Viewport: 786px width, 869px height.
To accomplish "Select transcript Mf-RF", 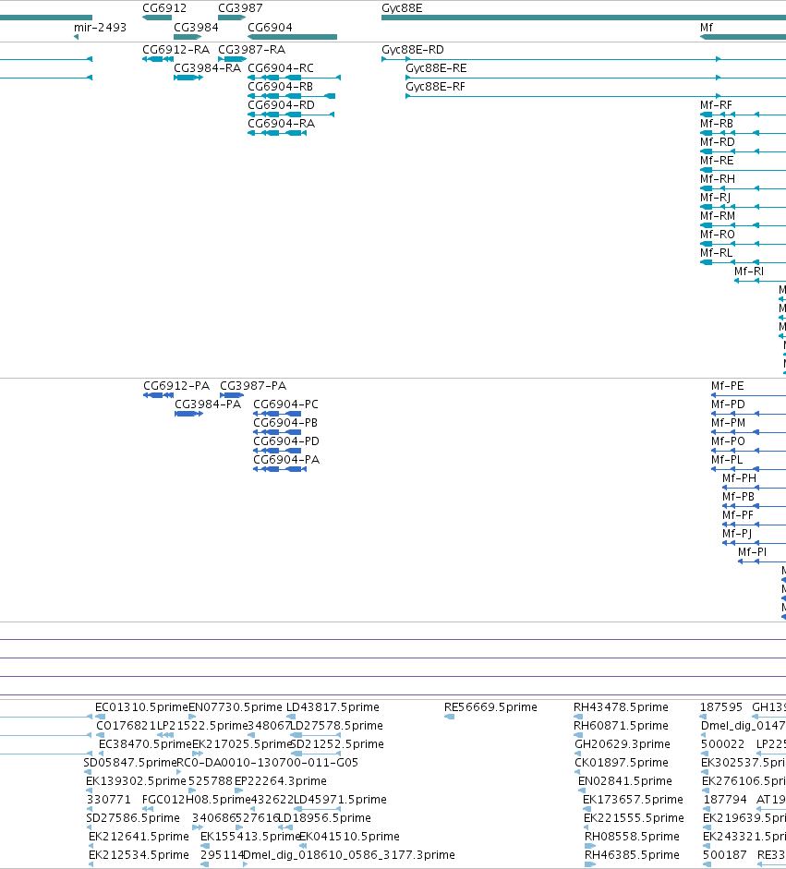I will 716,105.
